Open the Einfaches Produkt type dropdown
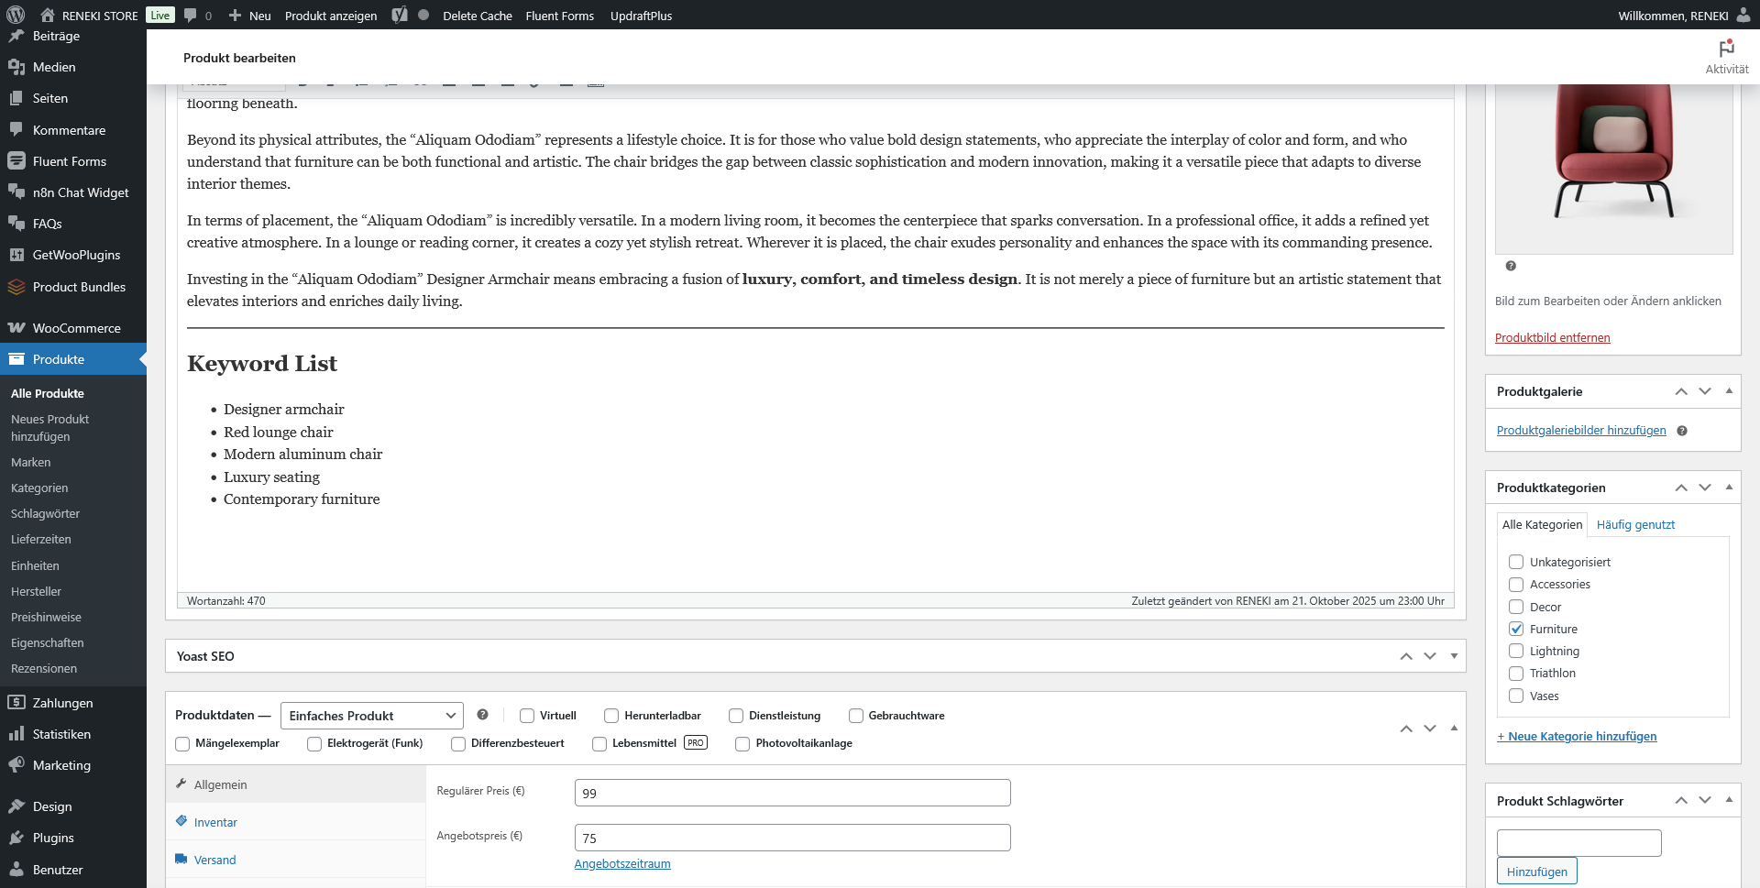Image resolution: width=1760 pixels, height=888 pixels. click(x=371, y=716)
